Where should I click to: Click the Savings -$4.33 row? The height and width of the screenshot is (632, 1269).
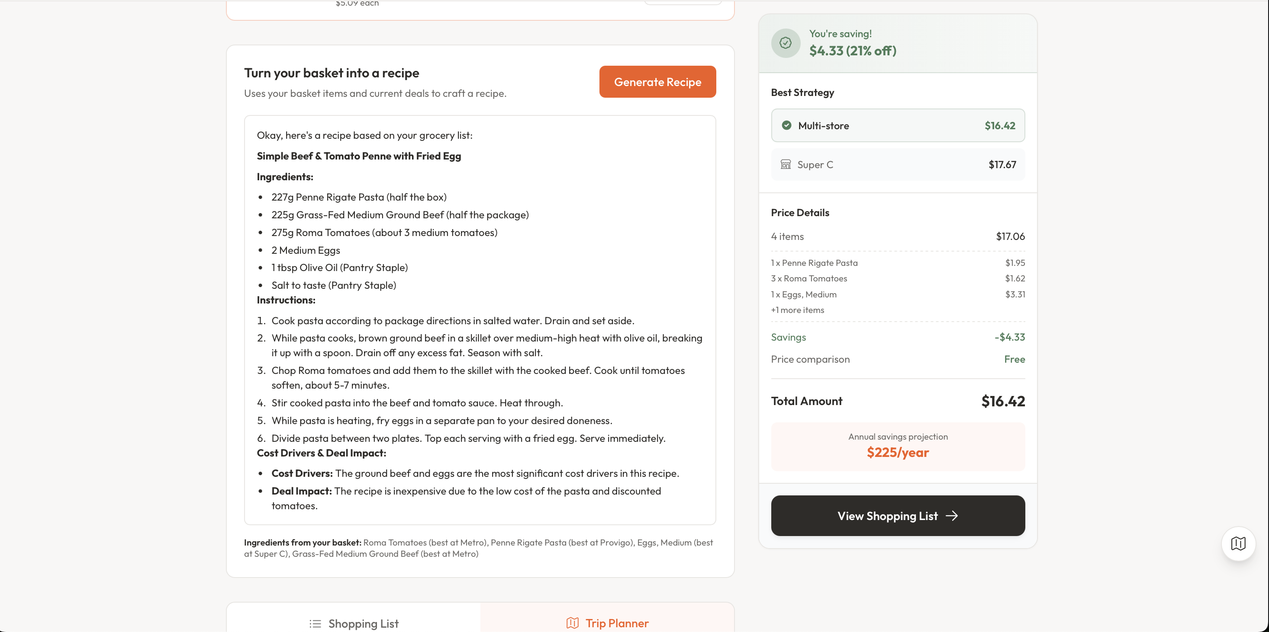tap(898, 337)
